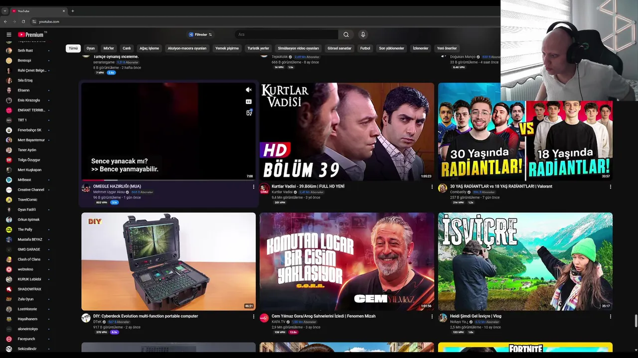Select the İzlenenler chip
This screenshot has width=638, height=358.
coord(421,48)
